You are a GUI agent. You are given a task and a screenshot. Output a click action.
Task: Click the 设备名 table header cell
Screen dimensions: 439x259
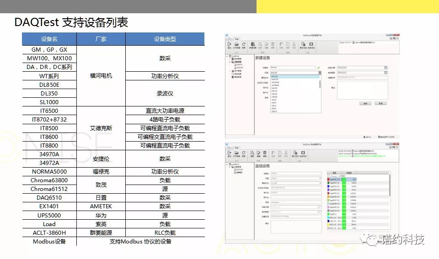[x=49, y=39]
